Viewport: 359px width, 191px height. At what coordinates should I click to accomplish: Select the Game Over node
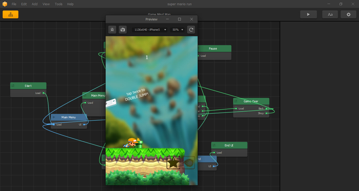pos(251,101)
